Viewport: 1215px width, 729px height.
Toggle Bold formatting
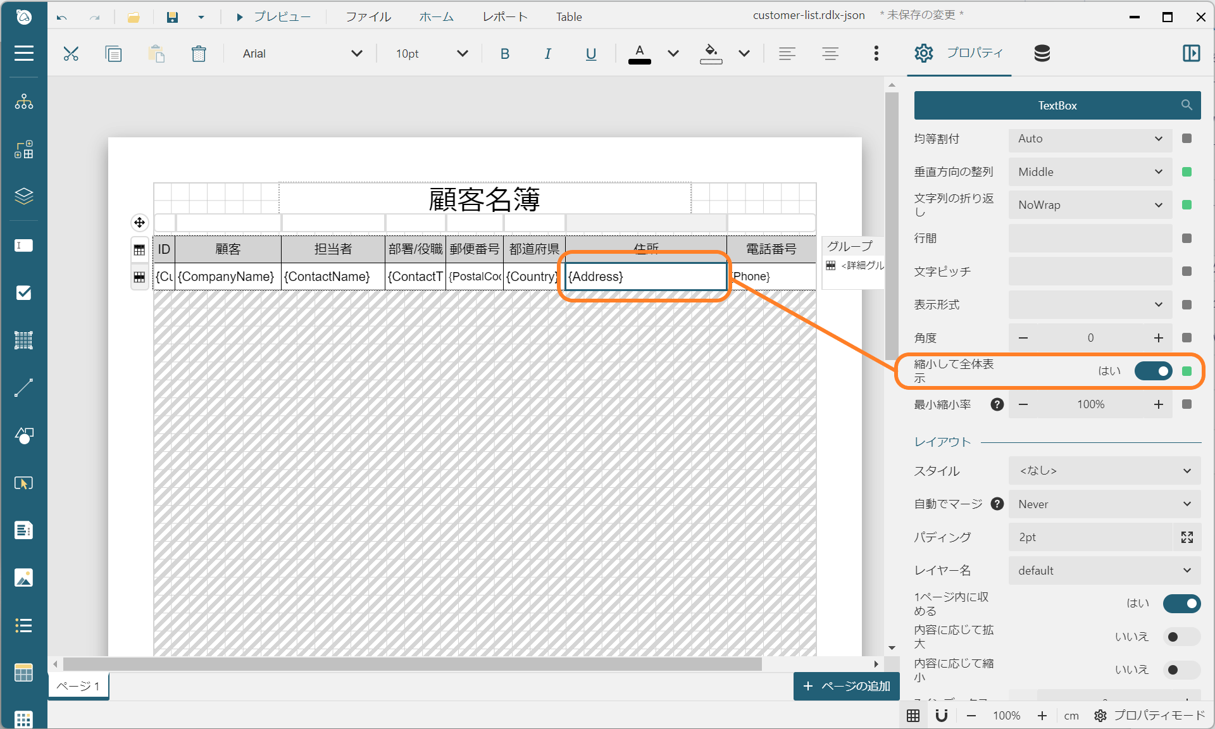pyautogui.click(x=504, y=54)
